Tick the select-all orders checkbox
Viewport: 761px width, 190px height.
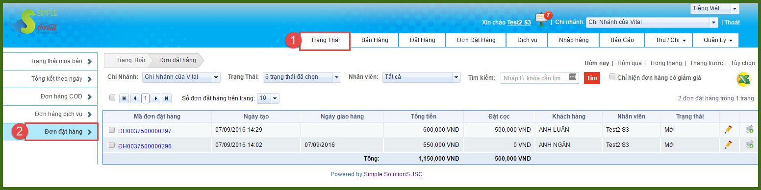point(112,97)
